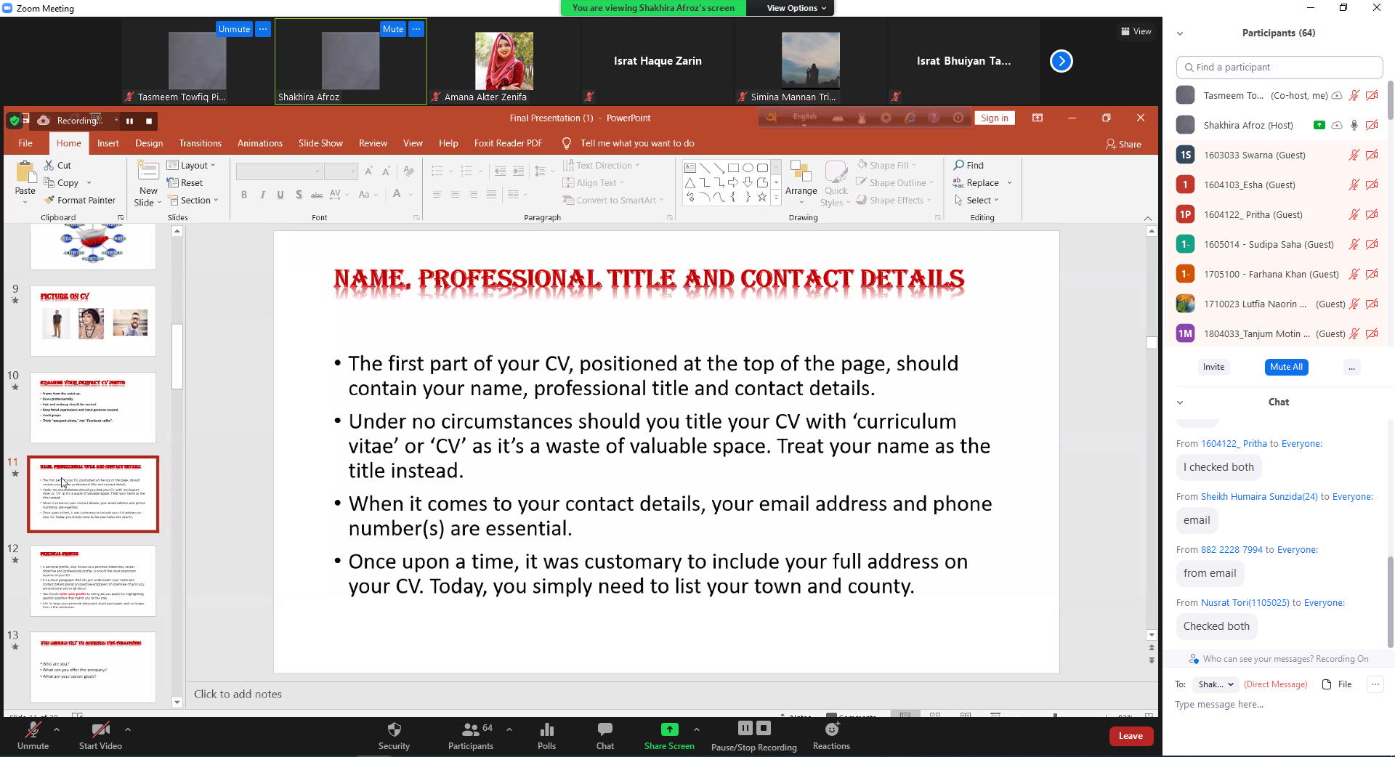This screenshot has height=757, width=1395.
Task: Click the slide panel vertical scrollbar thumb
Action: click(x=177, y=356)
